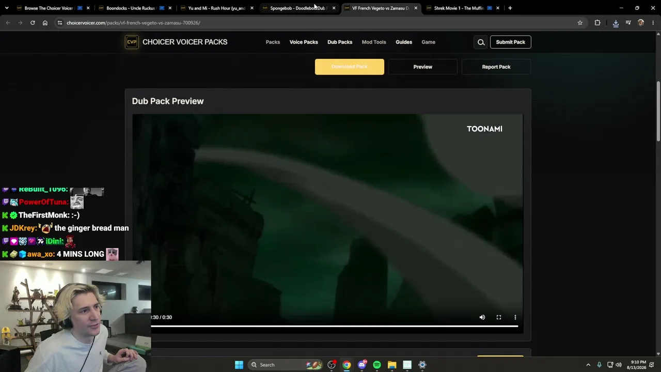Image resolution: width=661 pixels, height=372 pixels.
Task: Open the Mod Tools nav item
Action: [x=374, y=42]
